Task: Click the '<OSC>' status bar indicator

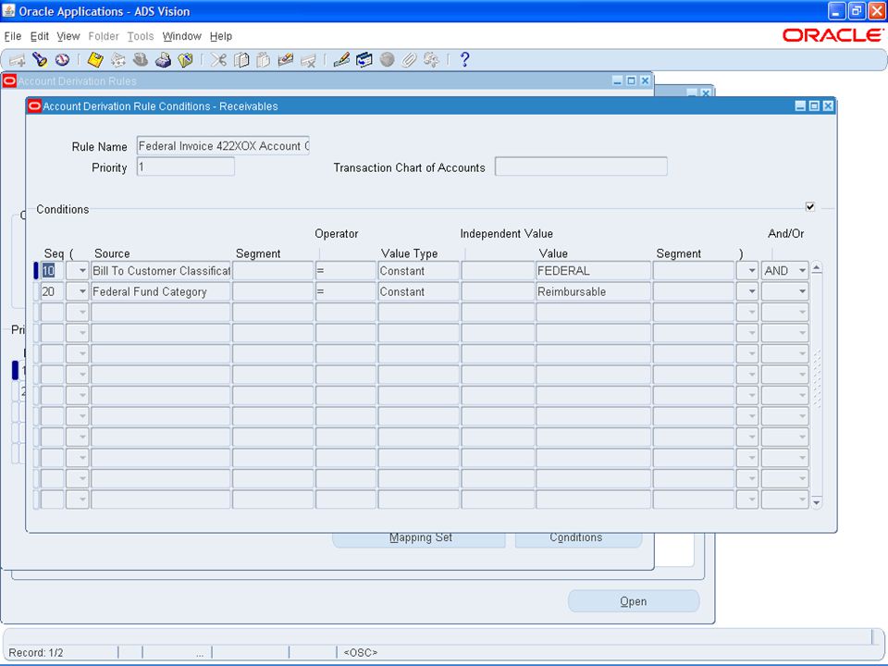Action: (360, 652)
